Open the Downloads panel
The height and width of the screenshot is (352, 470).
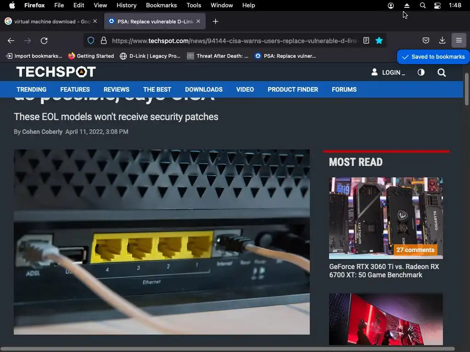(x=442, y=40)
